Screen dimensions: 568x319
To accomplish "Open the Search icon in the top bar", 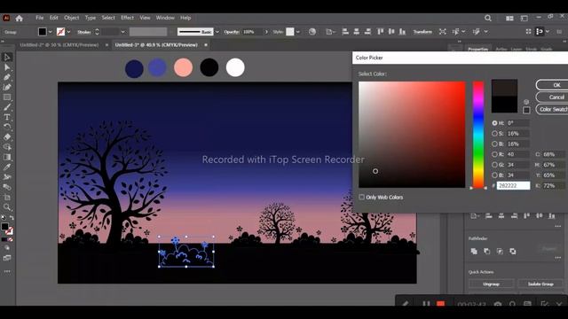I will [x=488, y=18].
